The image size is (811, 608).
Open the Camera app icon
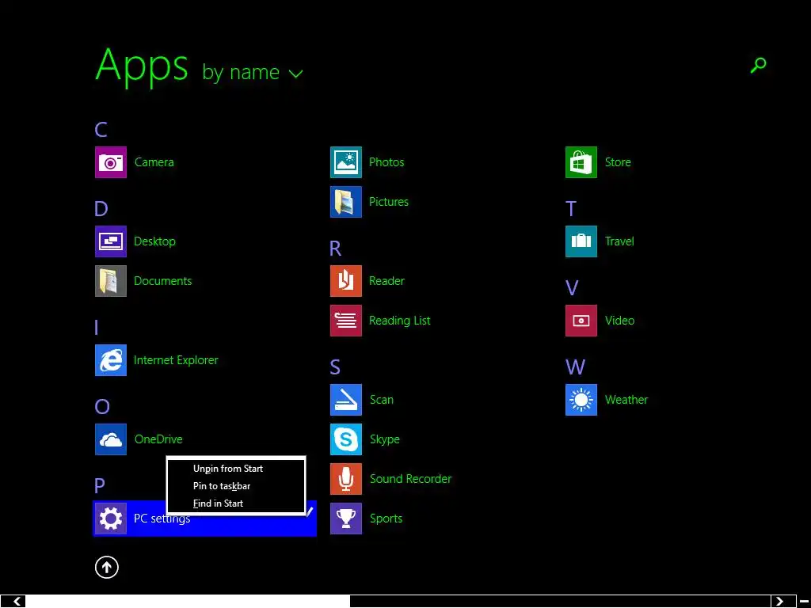(x=111, y=162)
